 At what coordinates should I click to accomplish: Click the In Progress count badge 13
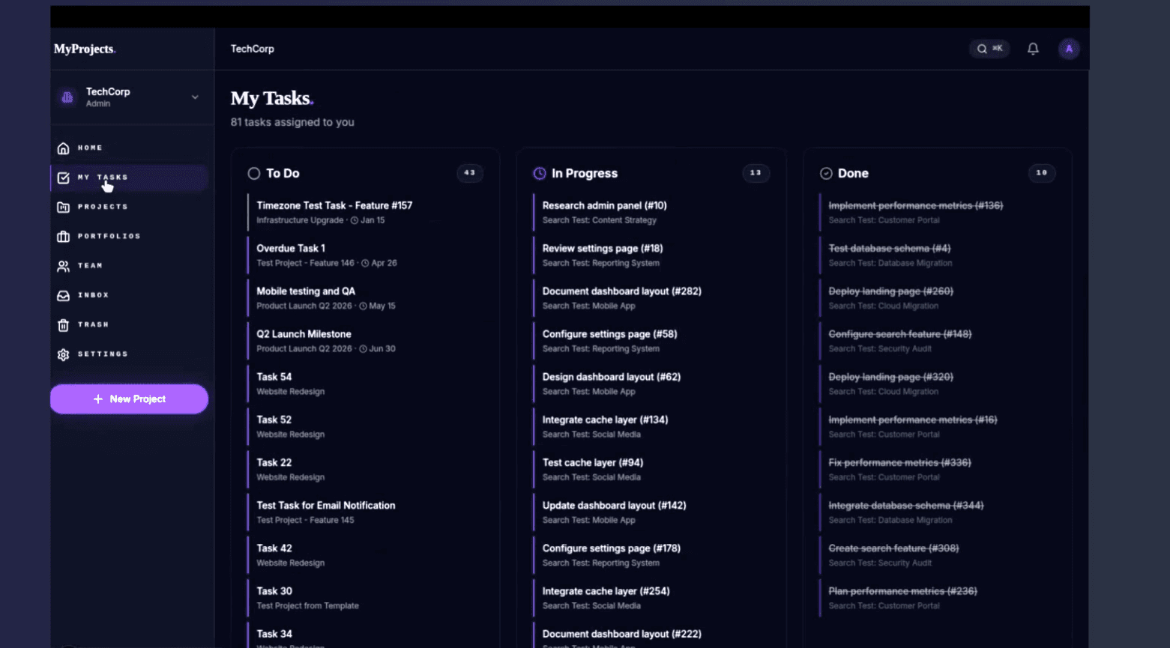point(756,173)
